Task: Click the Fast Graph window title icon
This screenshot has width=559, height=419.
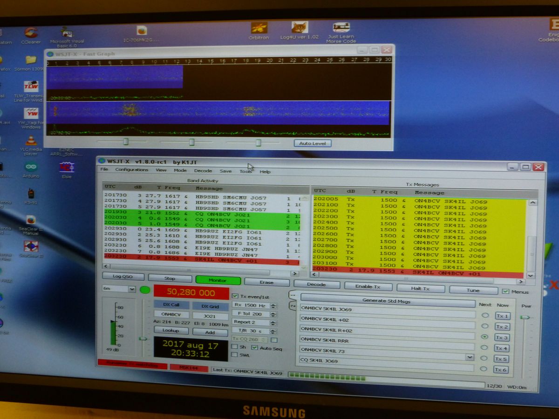Action: tap(50, 54)
